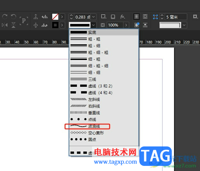
Task: Flip the object horizontally
Action: (x=5, y=25)
